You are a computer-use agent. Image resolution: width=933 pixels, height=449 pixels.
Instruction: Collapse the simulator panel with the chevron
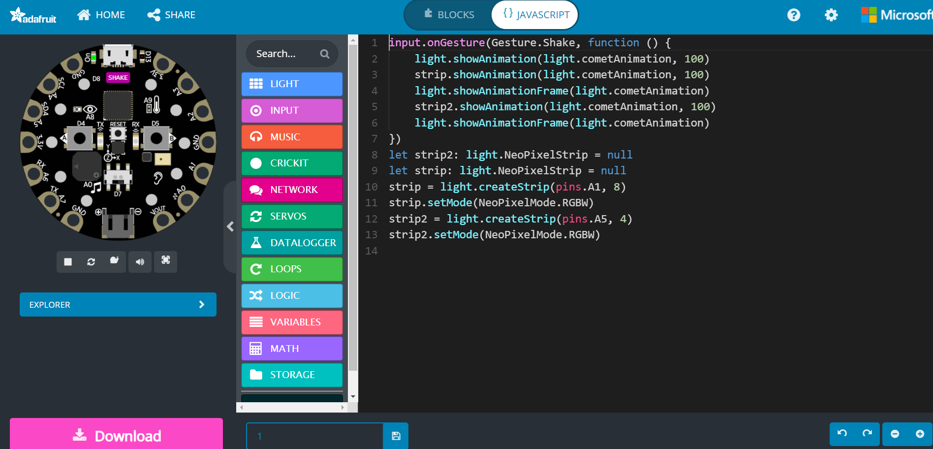(x=230, y=226)
